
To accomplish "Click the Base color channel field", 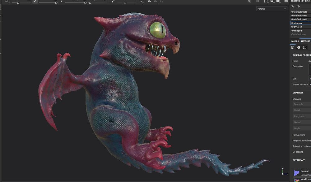I will point(302,104).
